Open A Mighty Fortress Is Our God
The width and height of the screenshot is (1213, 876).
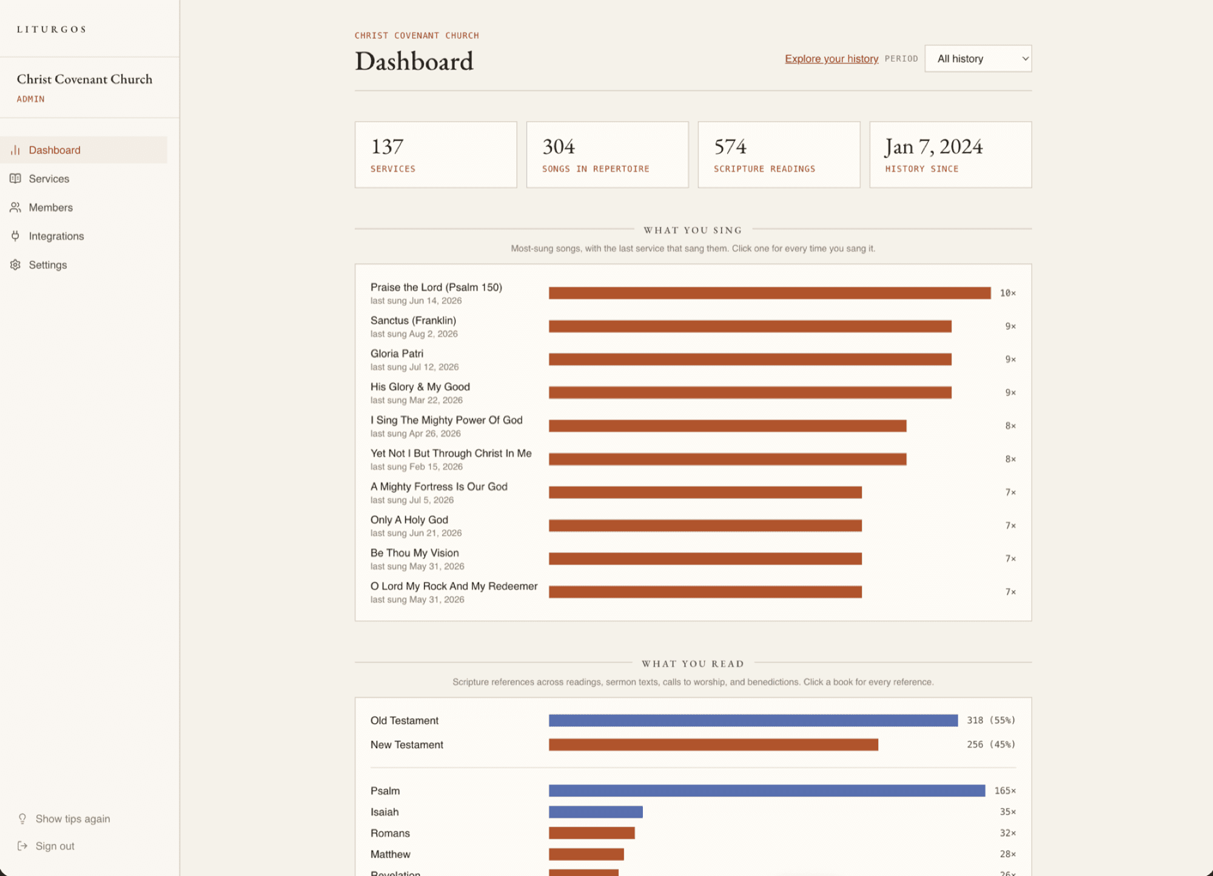tap(693, 493)
